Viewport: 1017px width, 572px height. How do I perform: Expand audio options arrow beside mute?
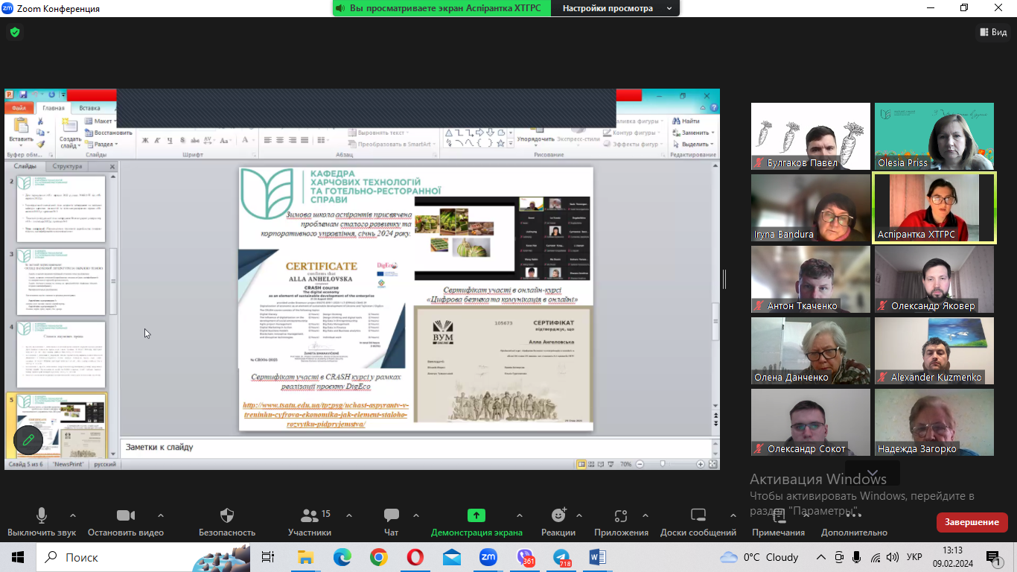pyautogui.click(x=72, y=515)
